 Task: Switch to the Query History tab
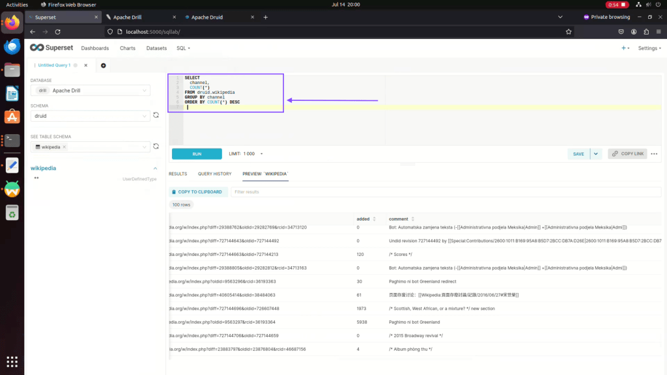click(214, 174)
